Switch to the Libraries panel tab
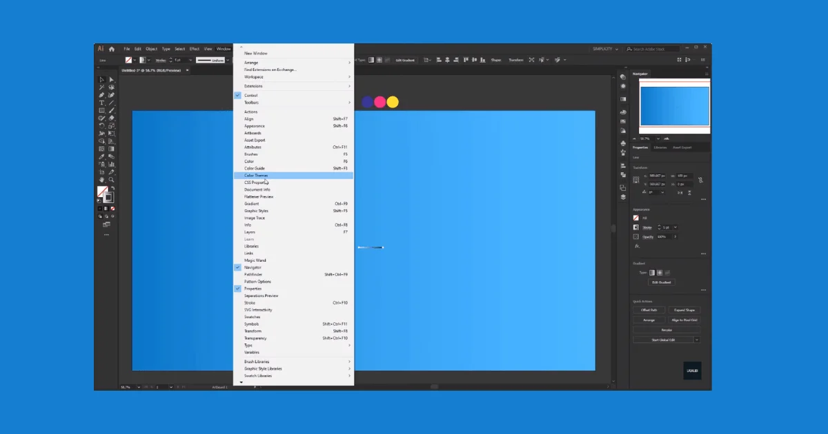The width and height of the screenshot is (828, 434). (x=660, y=147)
